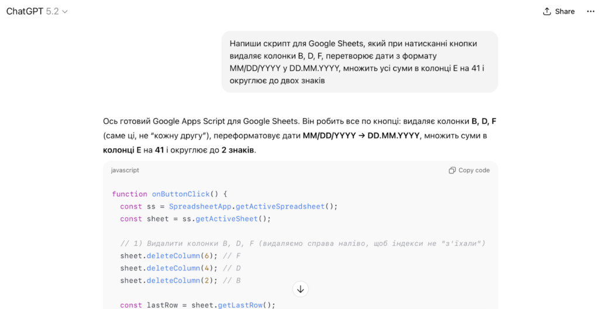The height and width of the screenshot is (309, 599).
Task: Click the grey comment line in code
Action: (x=302, y=244)
